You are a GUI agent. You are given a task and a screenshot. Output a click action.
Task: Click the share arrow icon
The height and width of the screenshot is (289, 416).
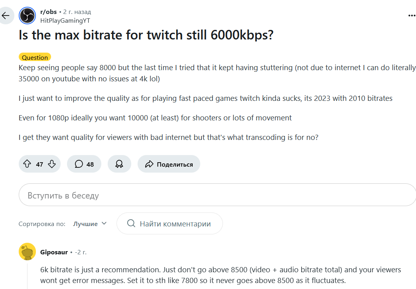149,164
